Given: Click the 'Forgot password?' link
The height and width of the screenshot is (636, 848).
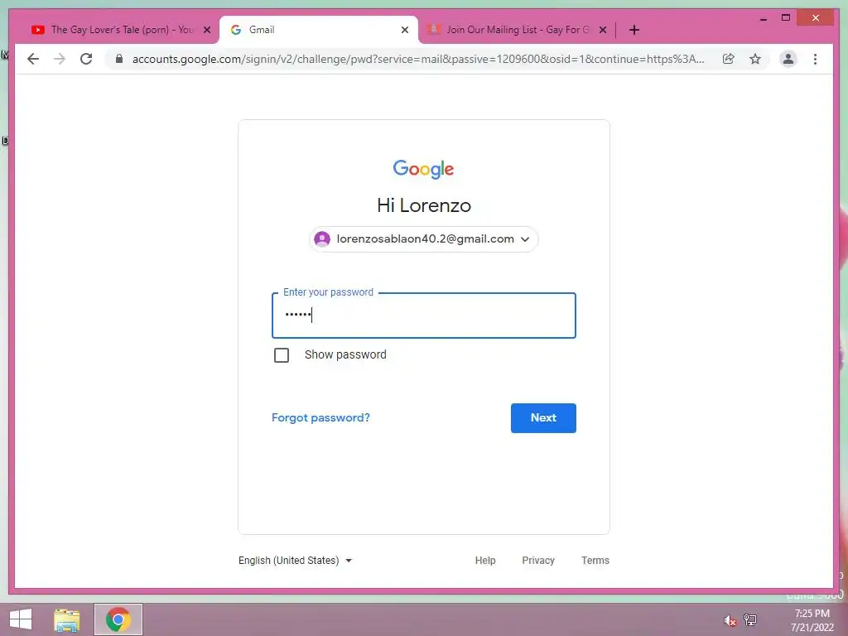Looking at the screenshot, I should click(x=320, y=417).
